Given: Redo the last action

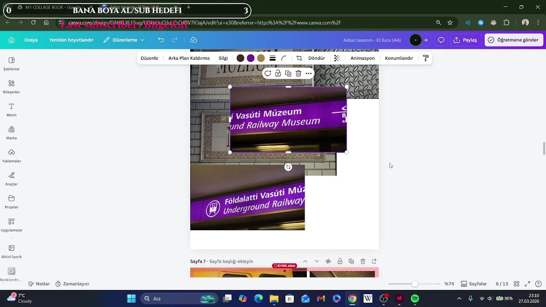Looking at the screenshot, I should tap(174, 40).
